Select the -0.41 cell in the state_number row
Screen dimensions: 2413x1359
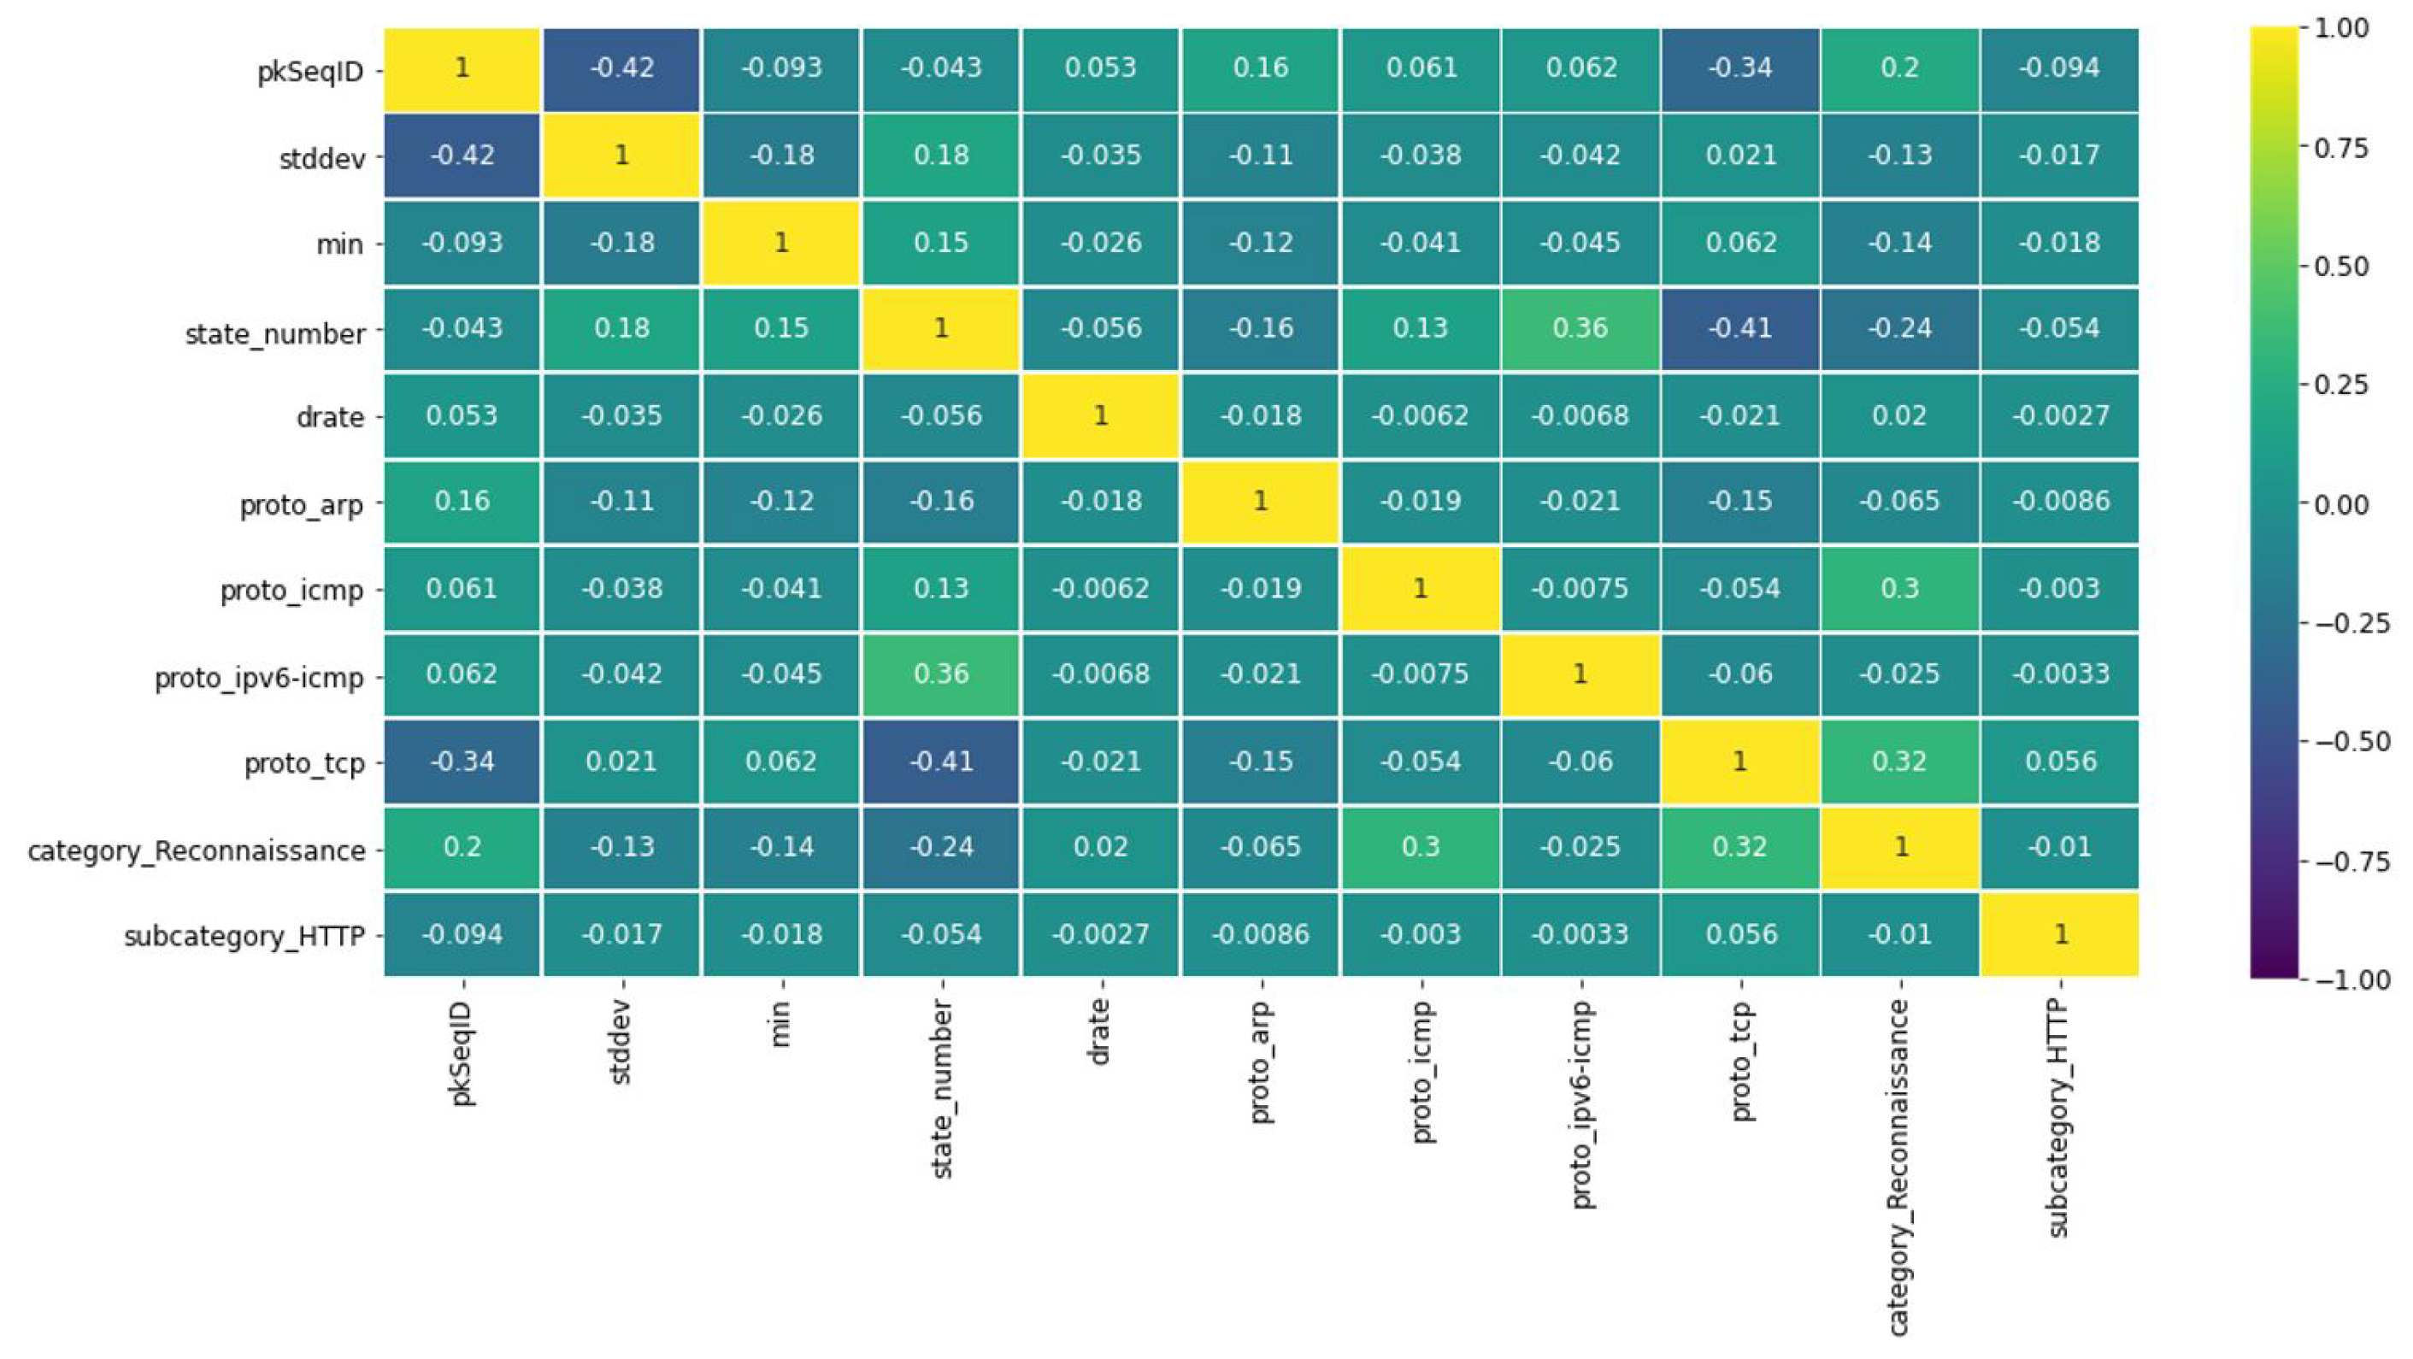point(1739,329)
